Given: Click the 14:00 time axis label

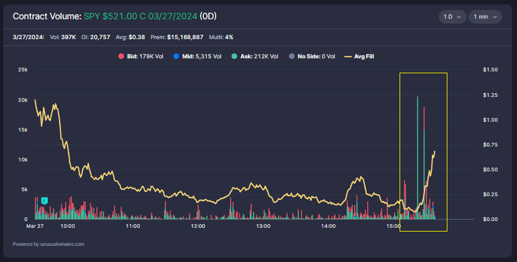Looking at the screenshot, I should pos(328,226).
